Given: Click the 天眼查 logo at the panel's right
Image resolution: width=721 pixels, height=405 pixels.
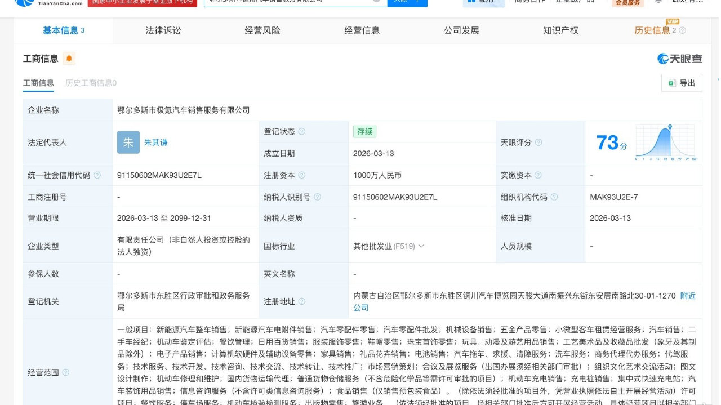Looking at the screenshot, I should [680, 59].
